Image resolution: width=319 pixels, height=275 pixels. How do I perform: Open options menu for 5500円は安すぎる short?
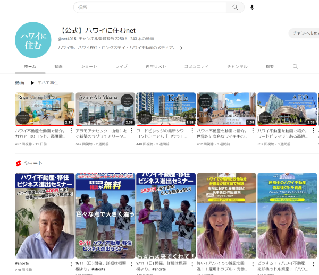tap(192, 264)
